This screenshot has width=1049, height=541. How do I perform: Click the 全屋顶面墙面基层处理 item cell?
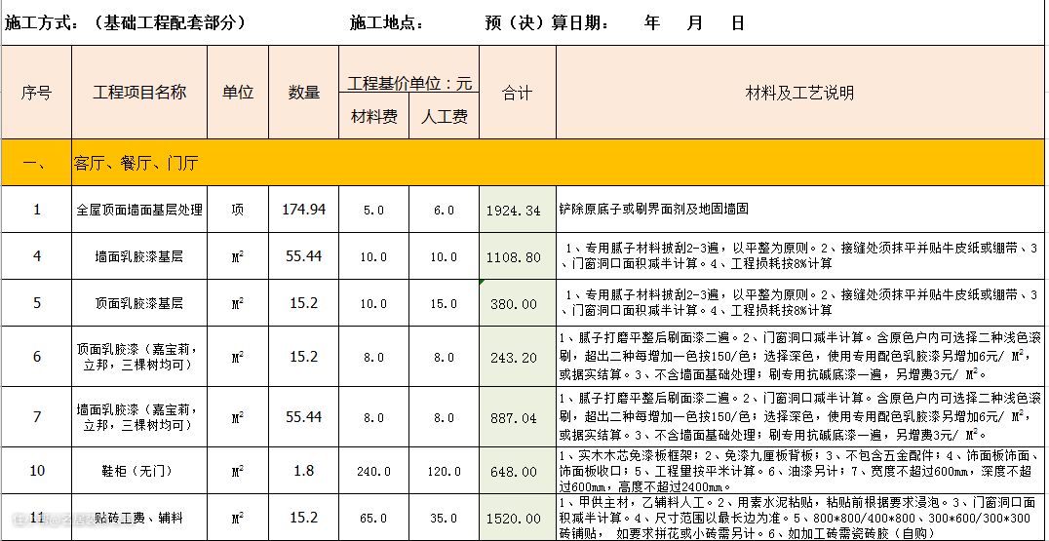(139, 210)
